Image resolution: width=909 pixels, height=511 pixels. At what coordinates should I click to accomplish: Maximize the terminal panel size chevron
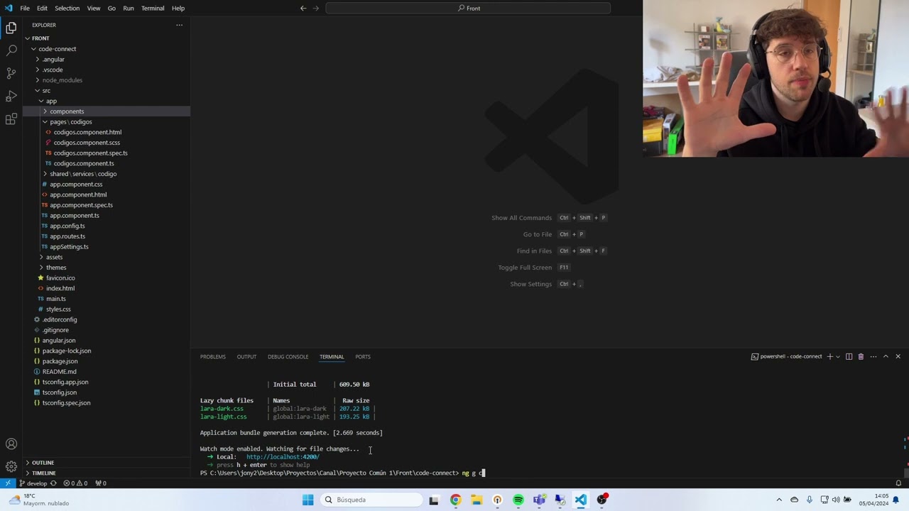886,356
